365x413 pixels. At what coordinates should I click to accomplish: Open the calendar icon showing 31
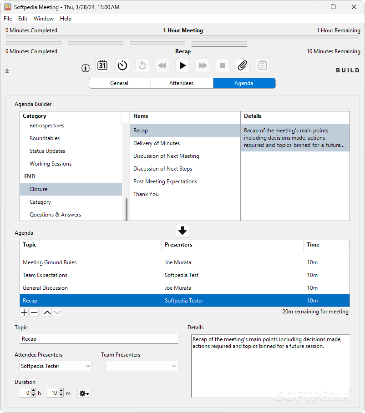(102, 65)
